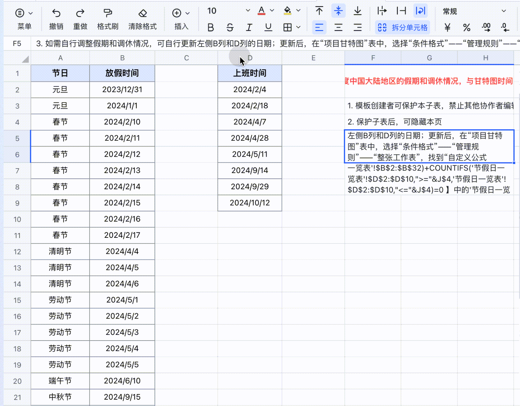The image size is (520, 406).
Task: Select cell containing 2024/2/18
Action: click(250, 106)
